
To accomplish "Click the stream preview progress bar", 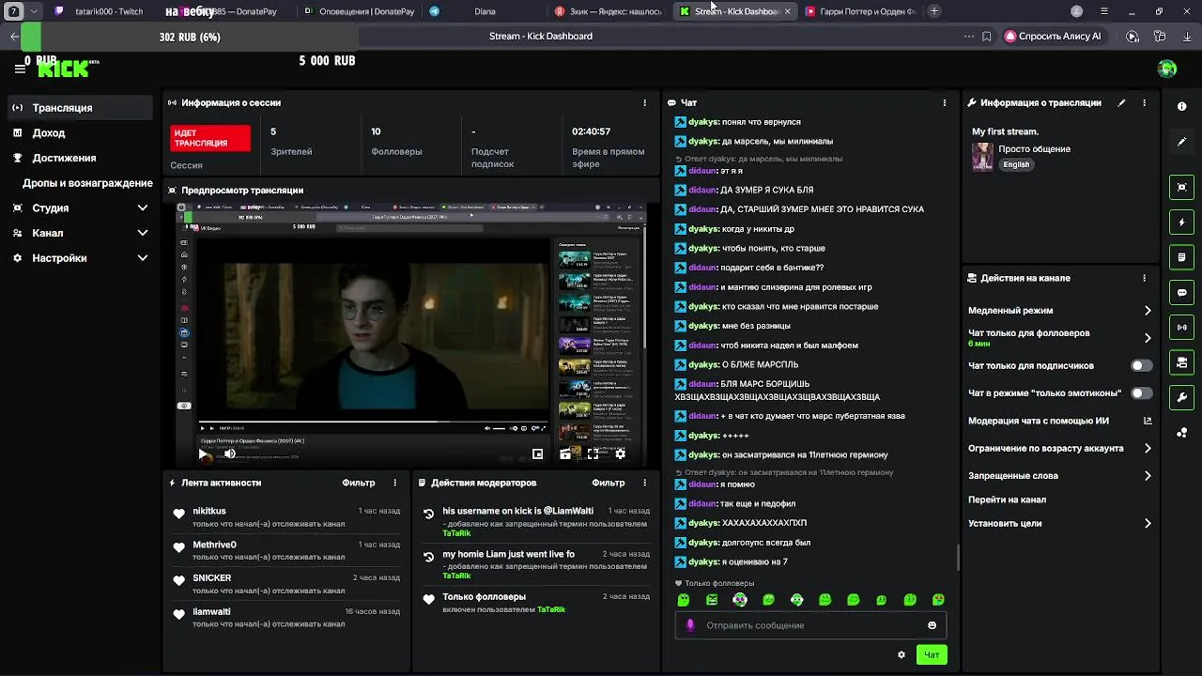I will pos(375,422).
